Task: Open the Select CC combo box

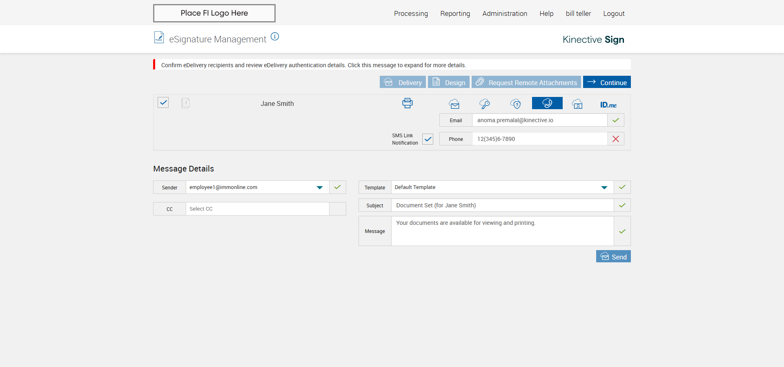Action: [257, 209]
